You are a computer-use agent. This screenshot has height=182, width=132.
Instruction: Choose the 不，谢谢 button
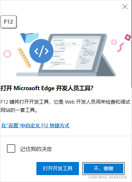[104, 169]
